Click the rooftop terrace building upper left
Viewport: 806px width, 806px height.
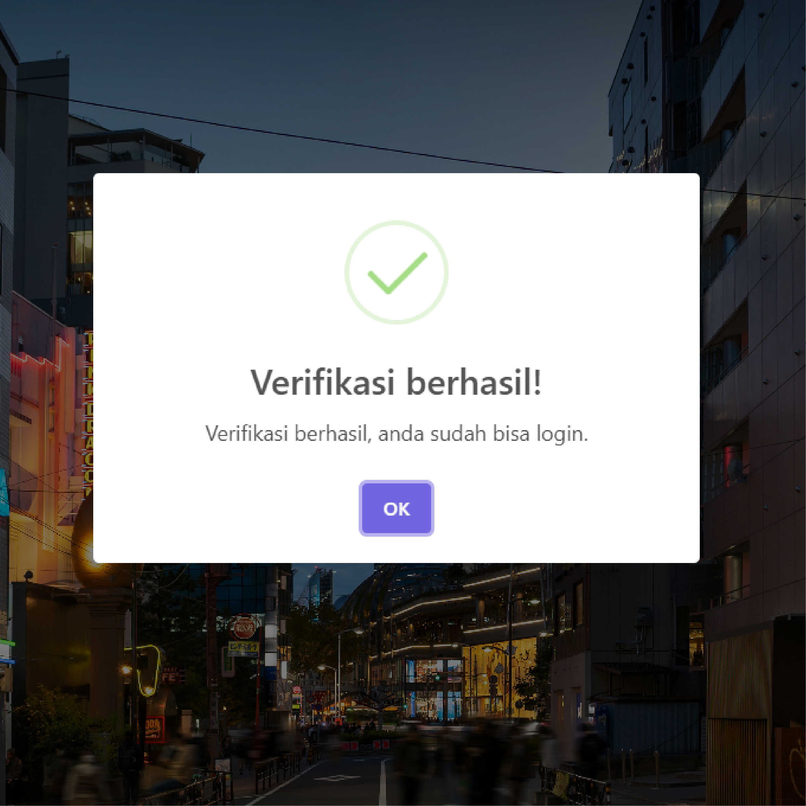coord(134,150)
